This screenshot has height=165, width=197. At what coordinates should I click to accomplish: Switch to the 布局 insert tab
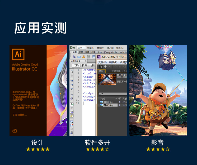(81, 52)
